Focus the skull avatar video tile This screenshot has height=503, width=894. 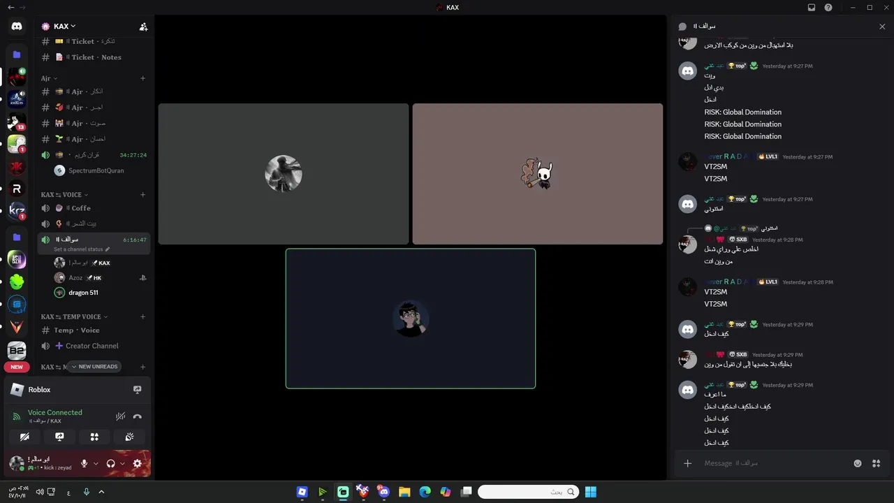pyautogui.click(x=538, y=174)
